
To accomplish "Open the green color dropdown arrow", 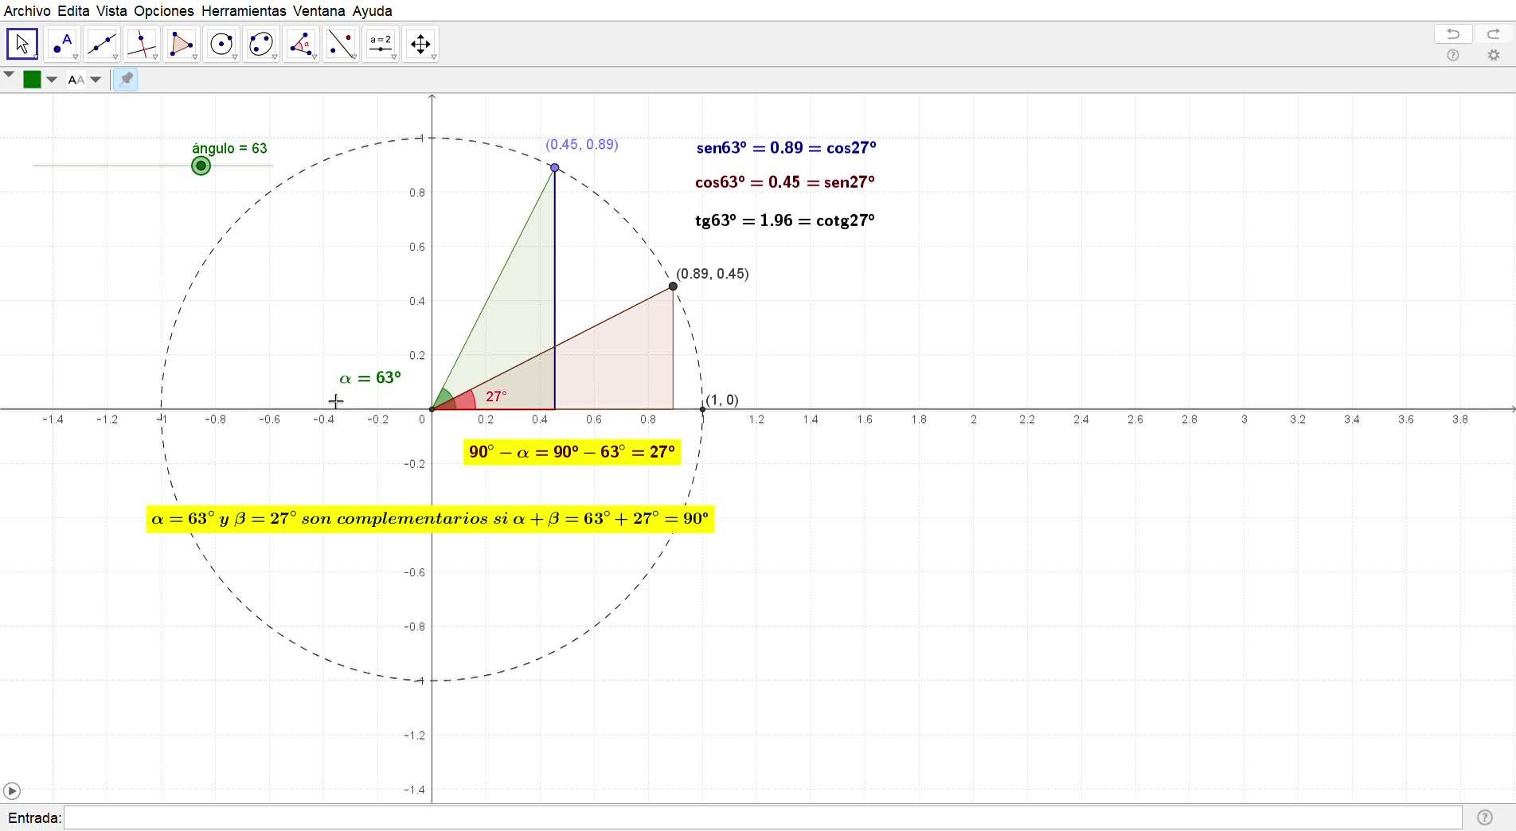I will click(52, 80).
